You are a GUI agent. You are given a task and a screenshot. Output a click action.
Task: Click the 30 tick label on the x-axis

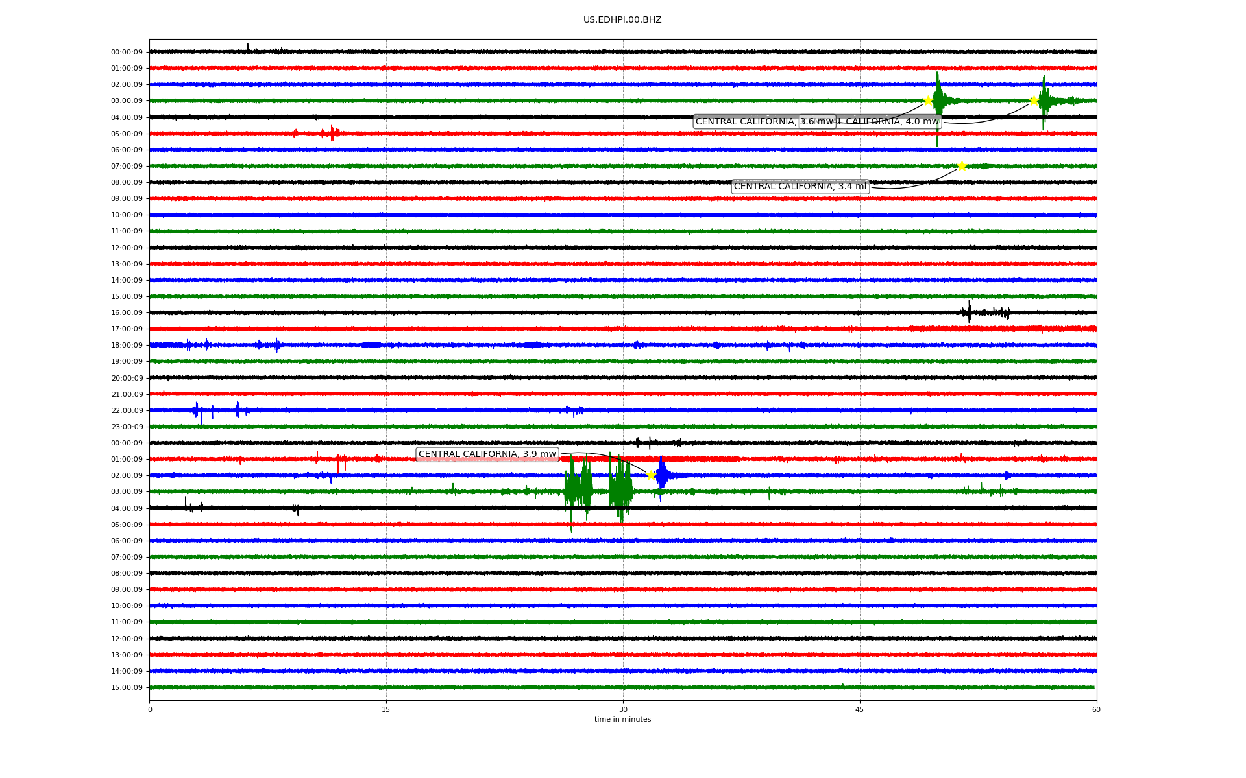pos(623,709)
